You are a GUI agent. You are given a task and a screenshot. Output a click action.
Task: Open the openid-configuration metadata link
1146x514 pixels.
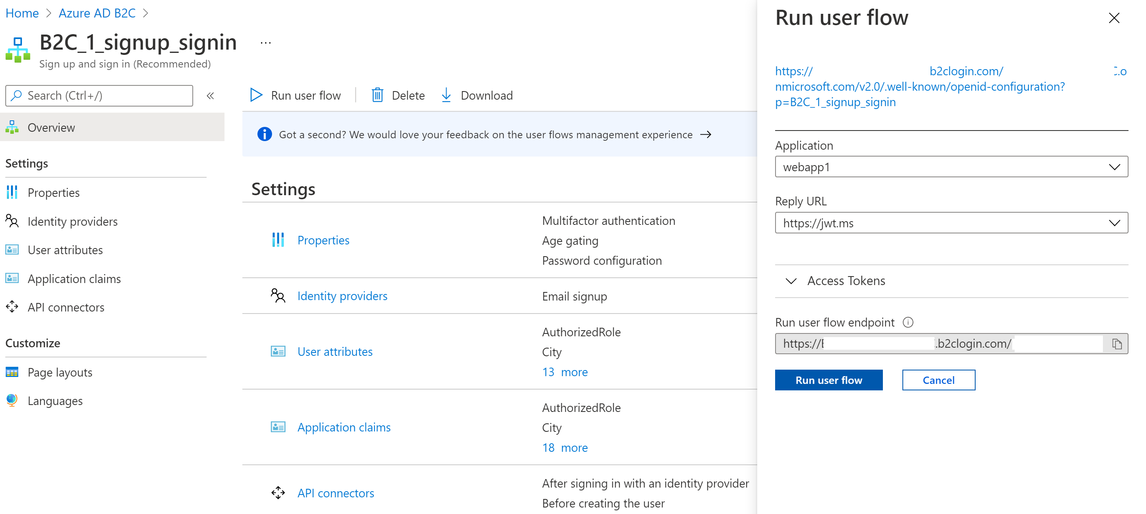coord(919,86)
